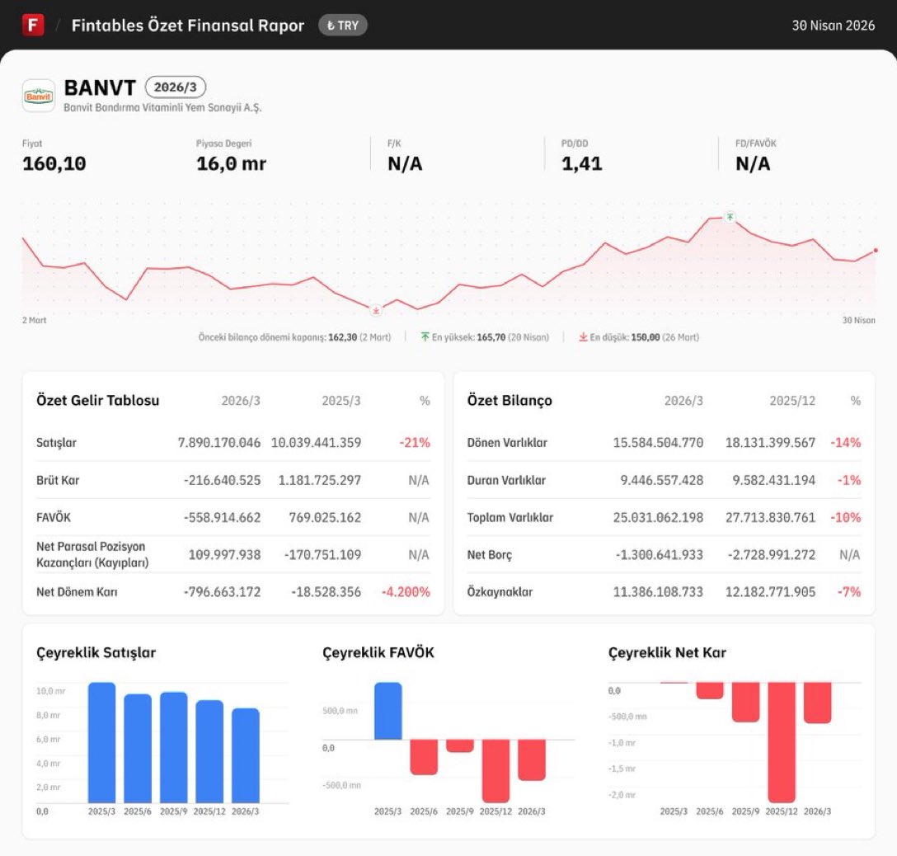Click the Banvit company logo
The image size is (897, 856).
click(38, 96)
